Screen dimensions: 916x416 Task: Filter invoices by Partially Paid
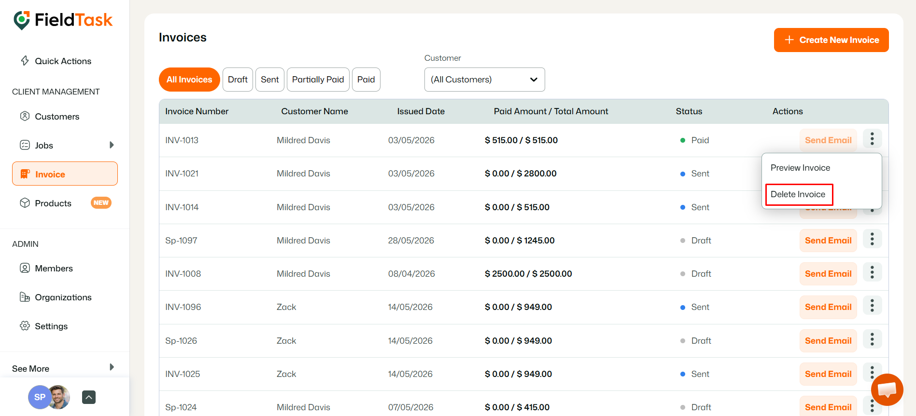tap(318, 80)
